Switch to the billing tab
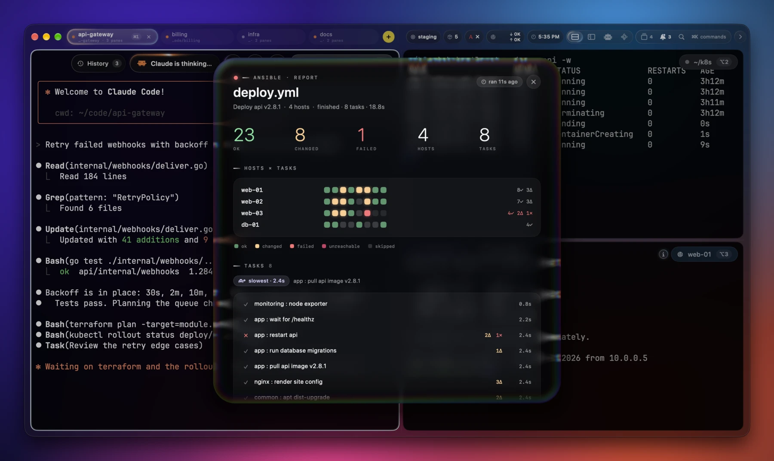Screen dimensions: 774x461 (197, 37)
